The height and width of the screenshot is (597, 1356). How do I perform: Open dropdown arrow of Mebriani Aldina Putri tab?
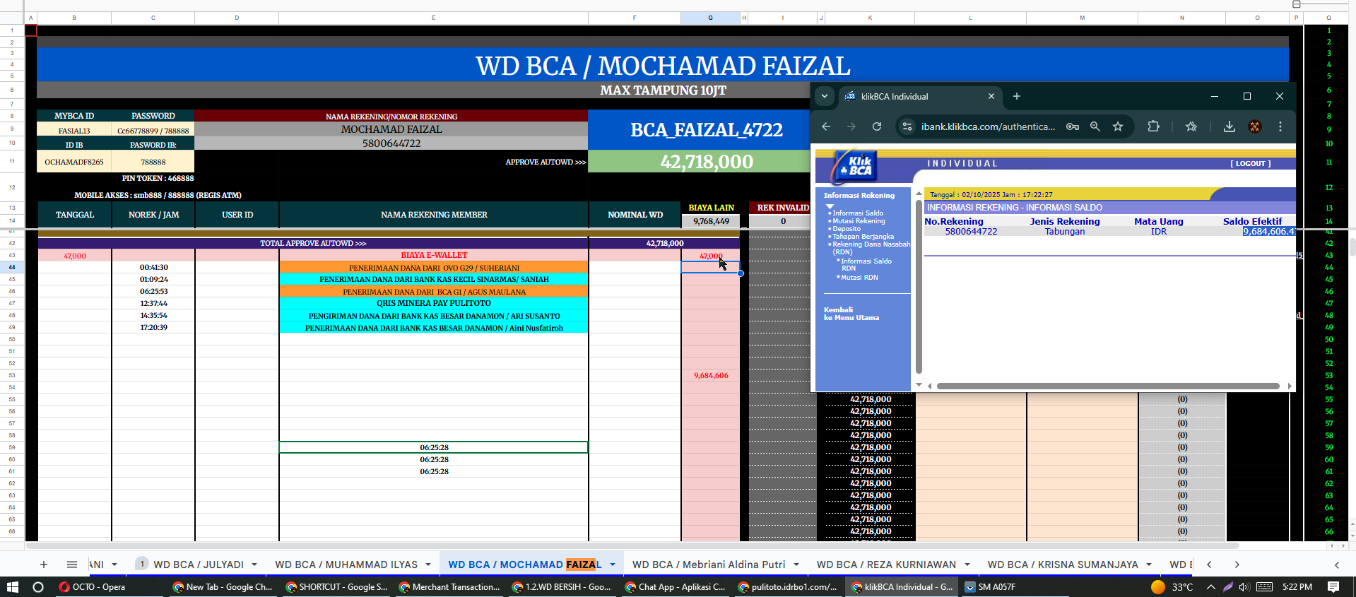coord(796,565)
